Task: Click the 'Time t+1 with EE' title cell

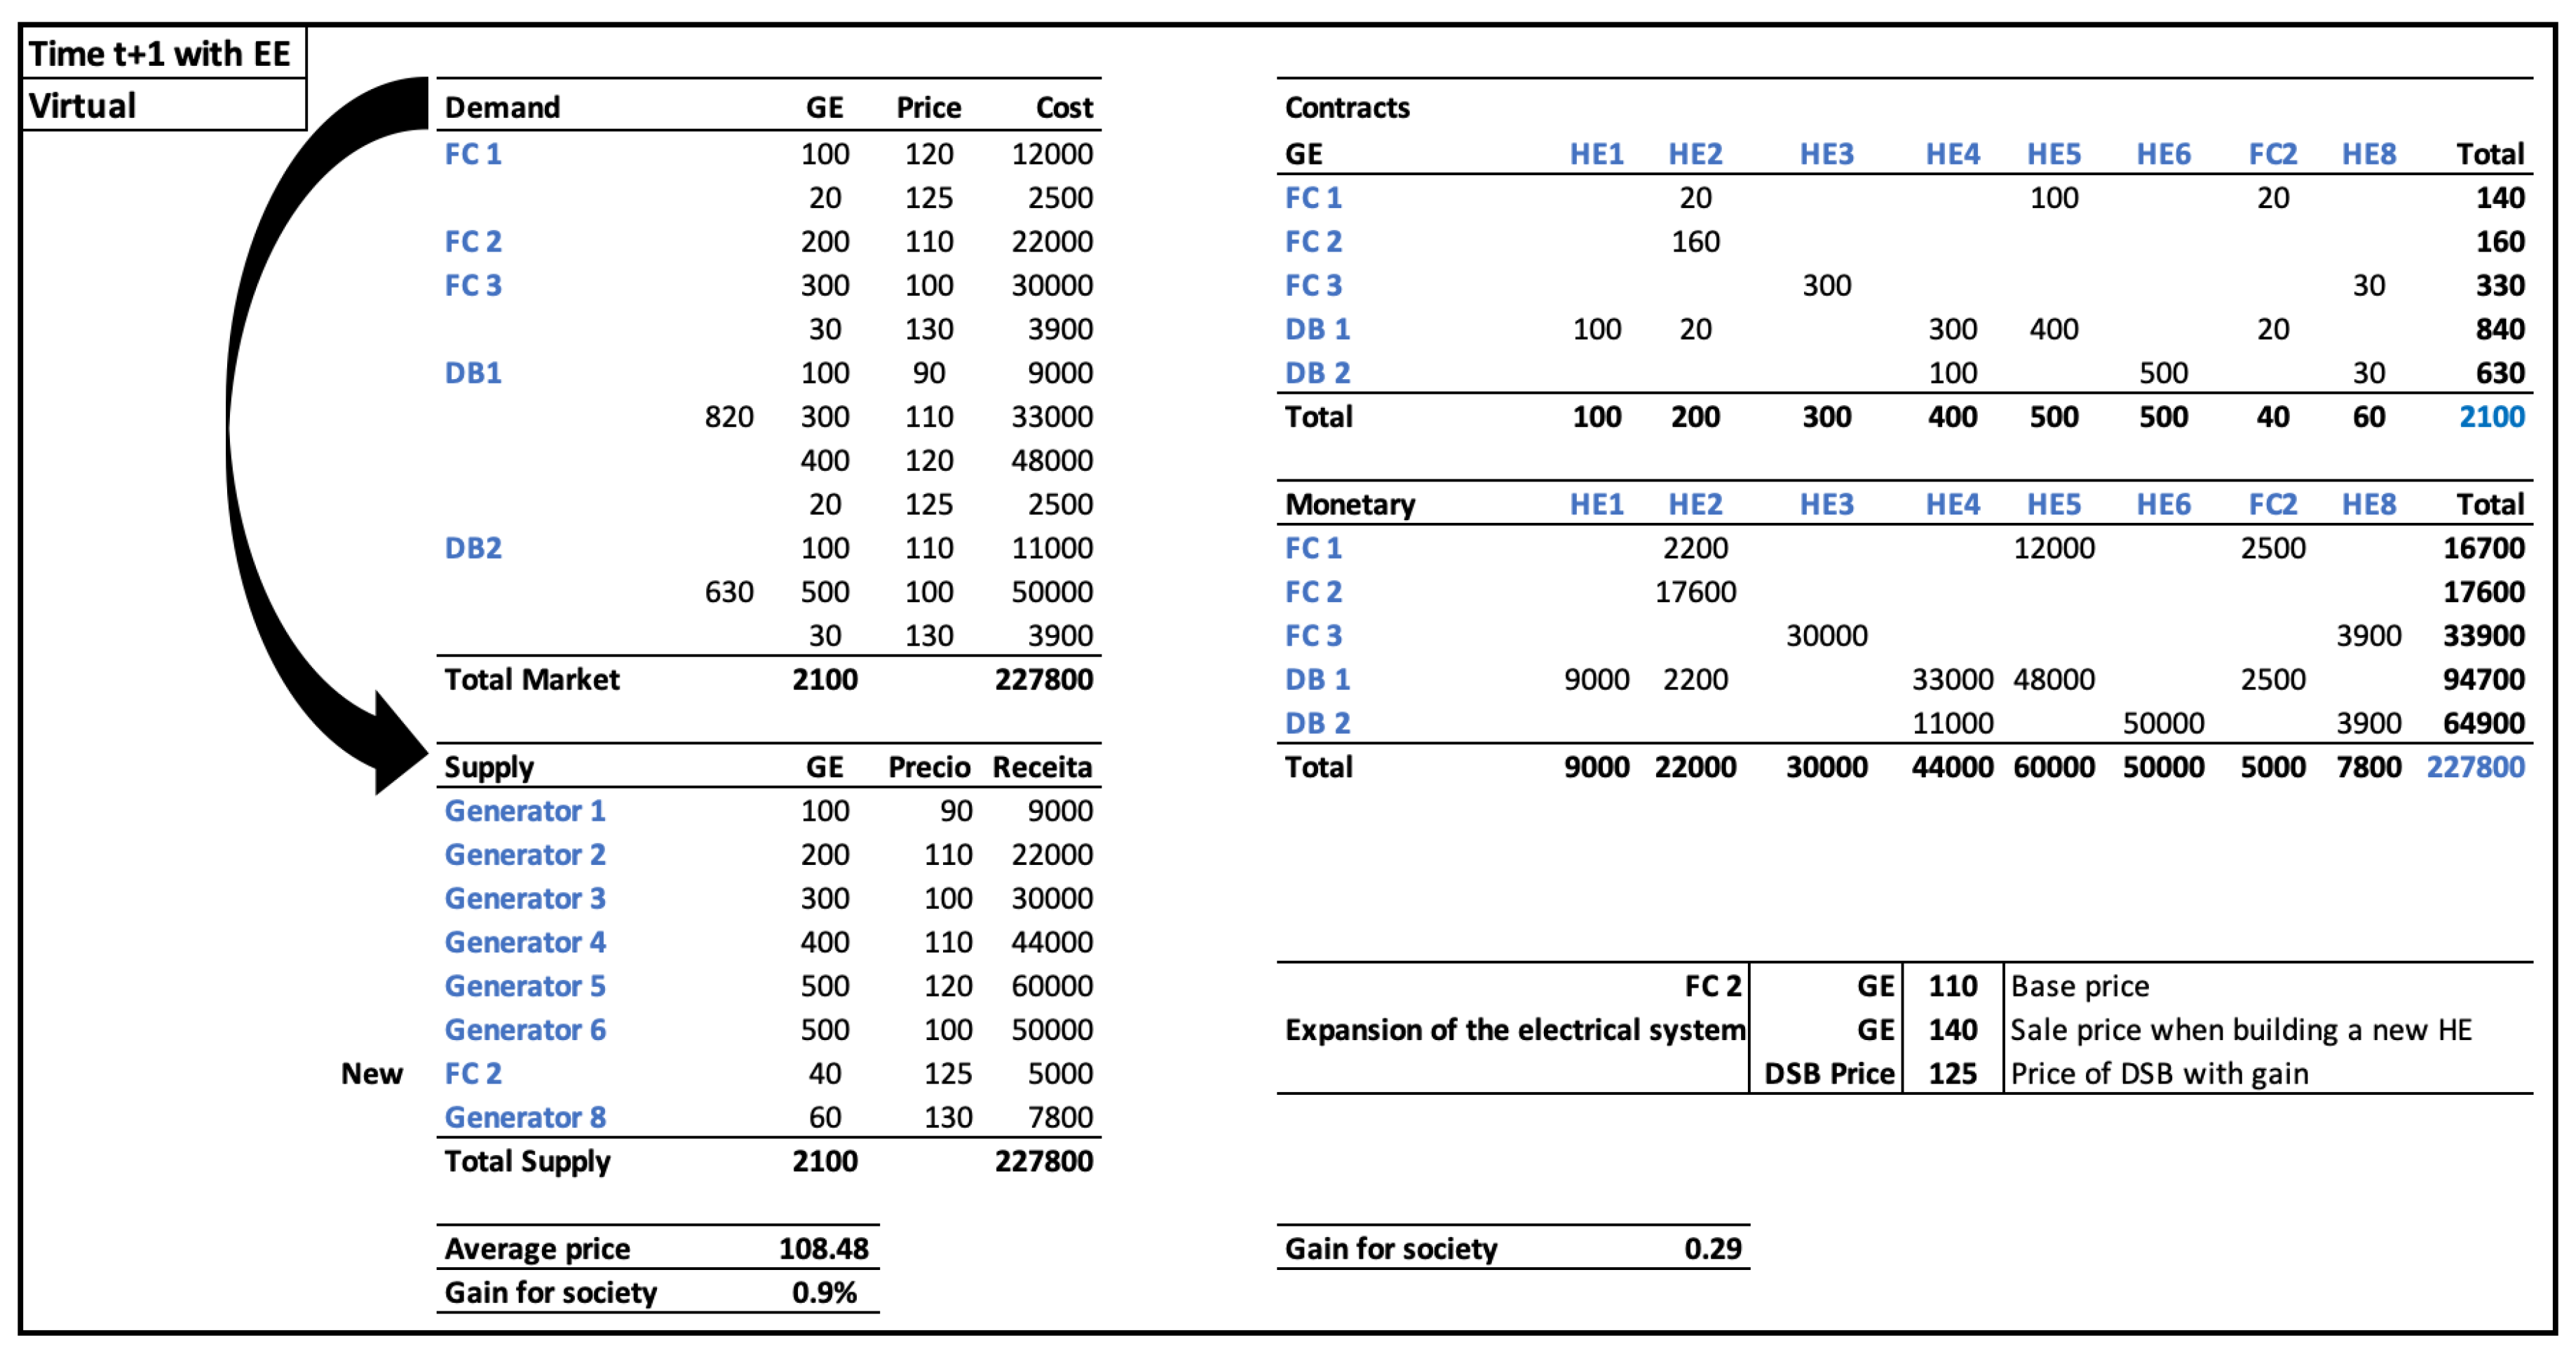Action: pos(160,53)
